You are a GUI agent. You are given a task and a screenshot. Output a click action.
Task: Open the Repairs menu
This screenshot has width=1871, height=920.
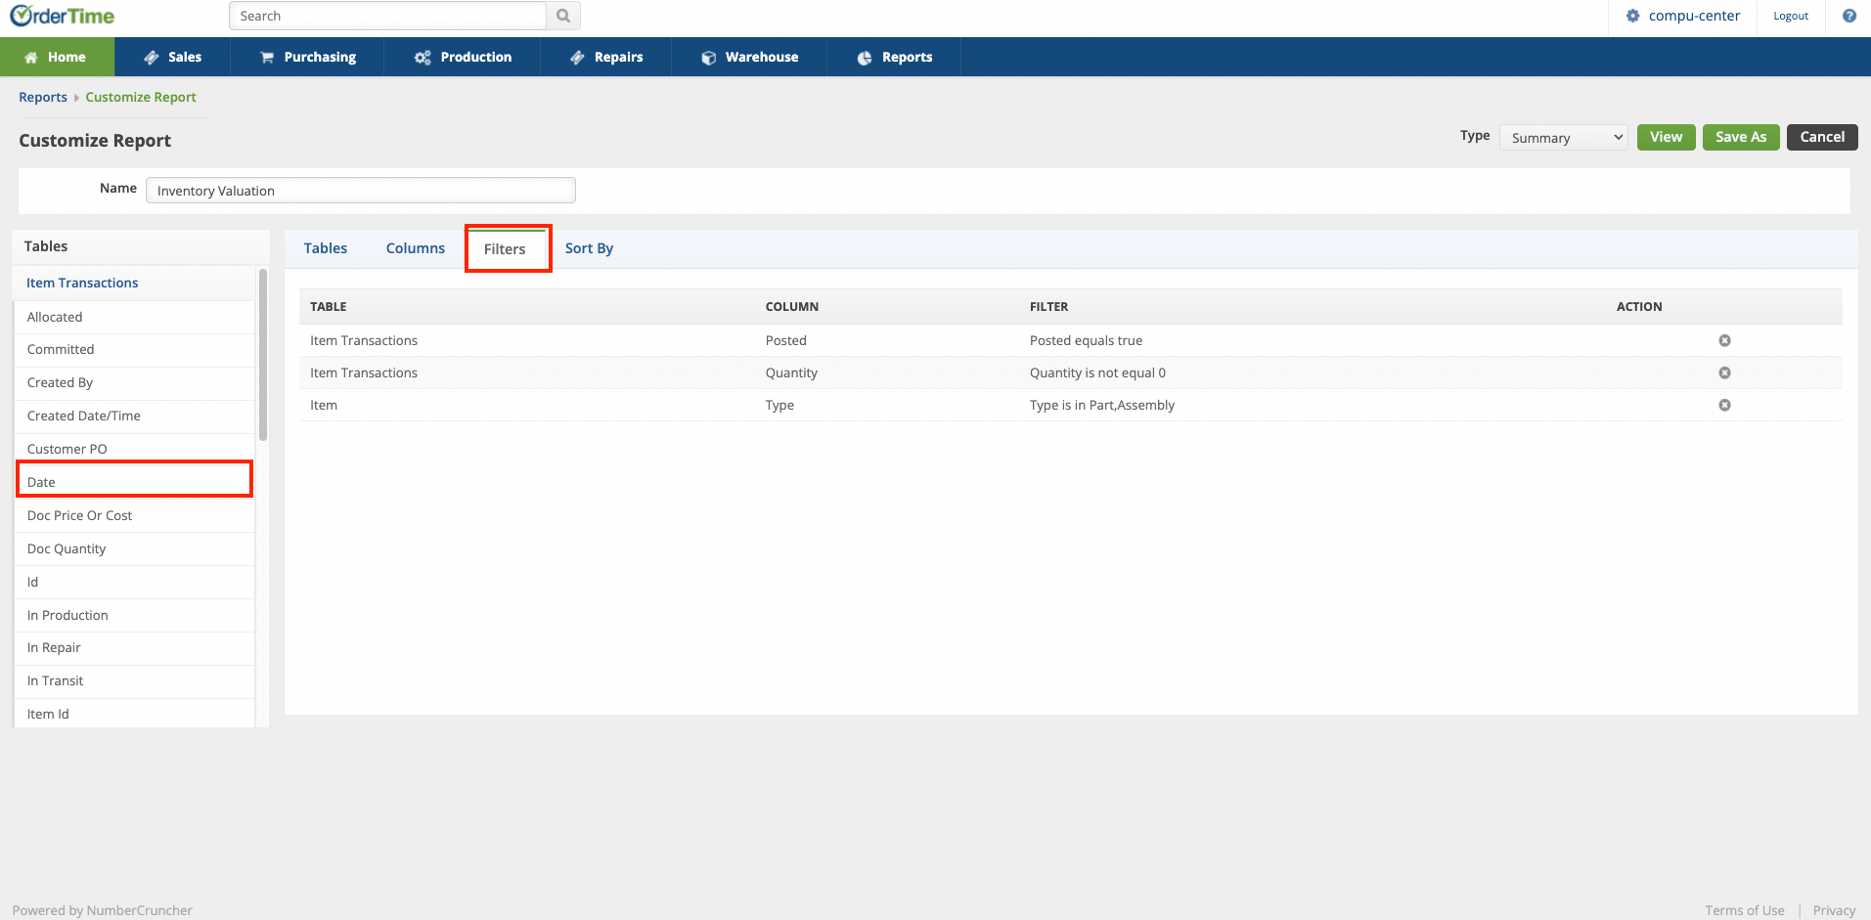[606, 57]
